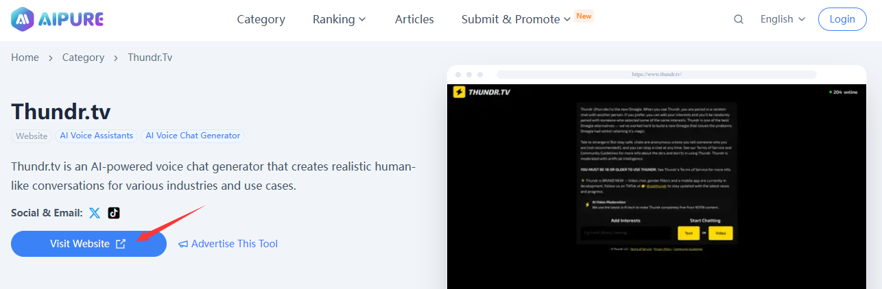Open the AI Voice Assistants tag
The height and width of the screenshot is (289, 882).
click(x=97, y=136)
